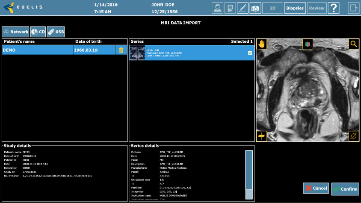Select the MR series thumbnail
361x203 pixels.
(137, 53)
